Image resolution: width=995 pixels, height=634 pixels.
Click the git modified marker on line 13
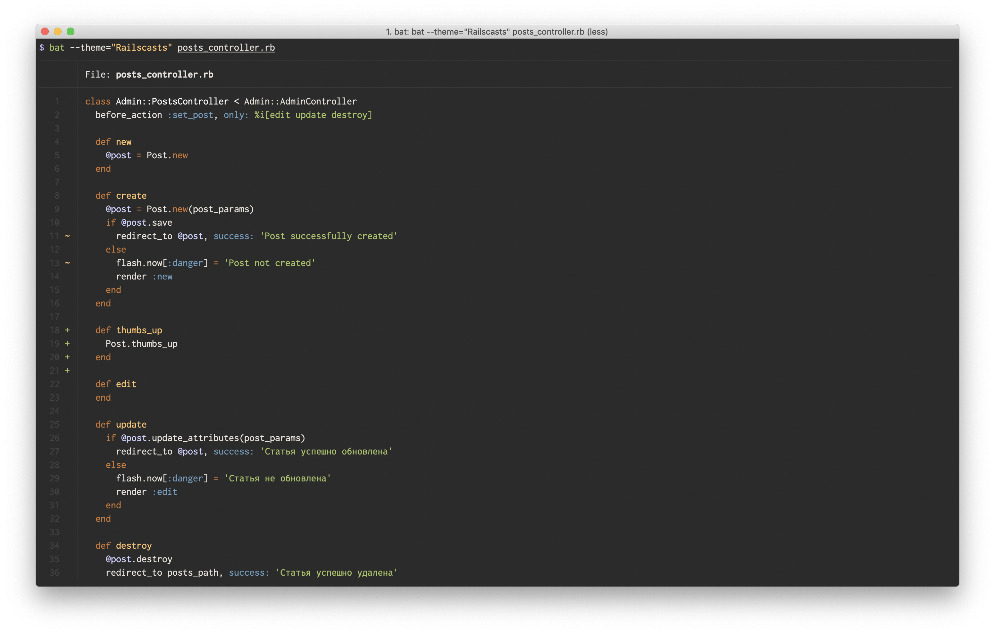click(x=67, y=263)
